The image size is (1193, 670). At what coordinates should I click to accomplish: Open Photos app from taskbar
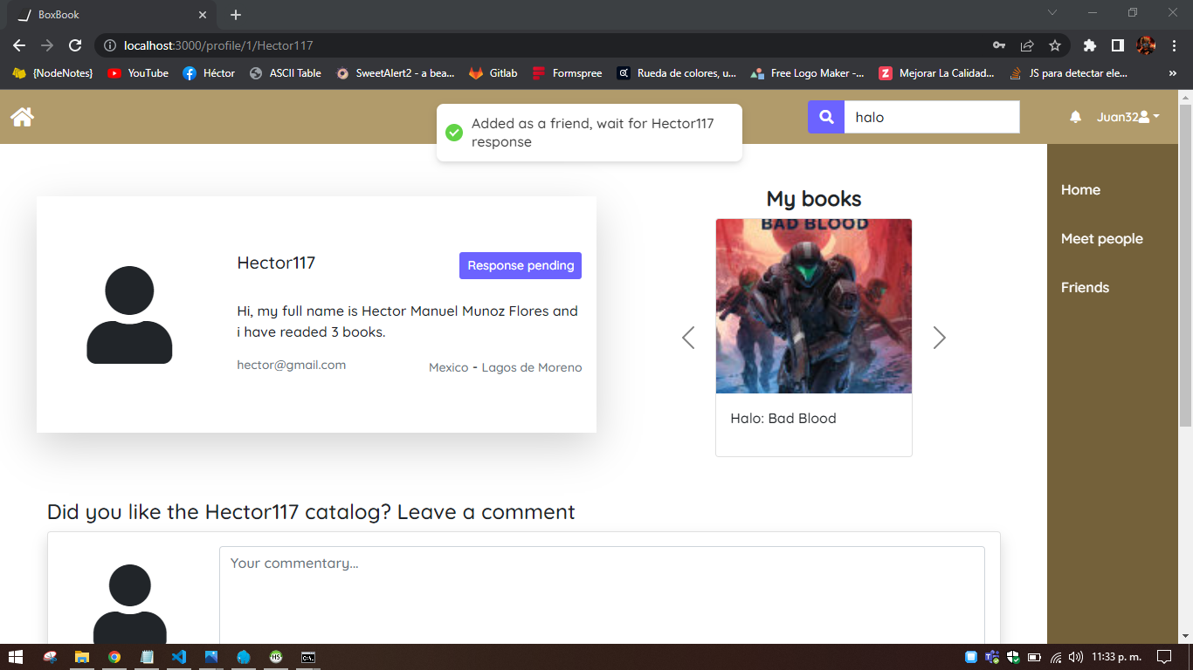tap(211, 657)
